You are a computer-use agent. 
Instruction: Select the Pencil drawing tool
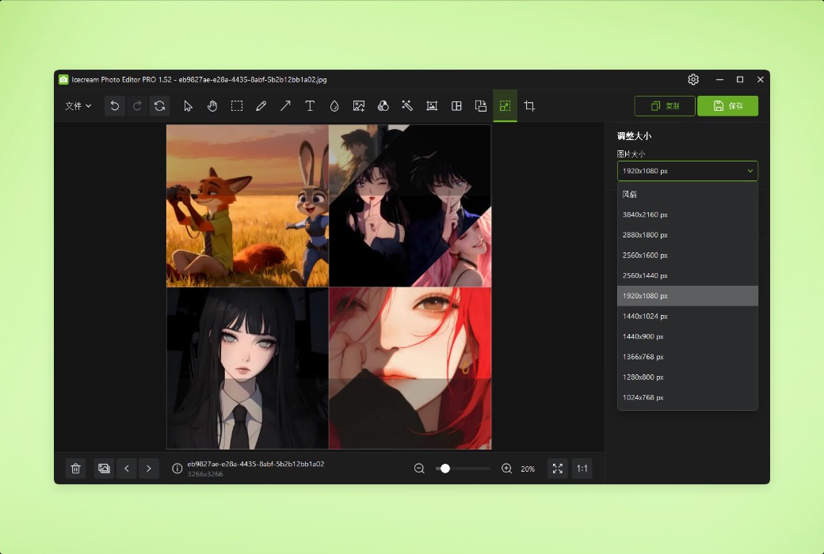click(x=261, y=105)
